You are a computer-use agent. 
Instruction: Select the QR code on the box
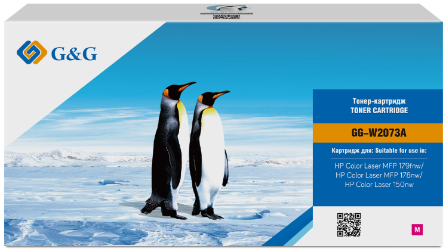349,225
